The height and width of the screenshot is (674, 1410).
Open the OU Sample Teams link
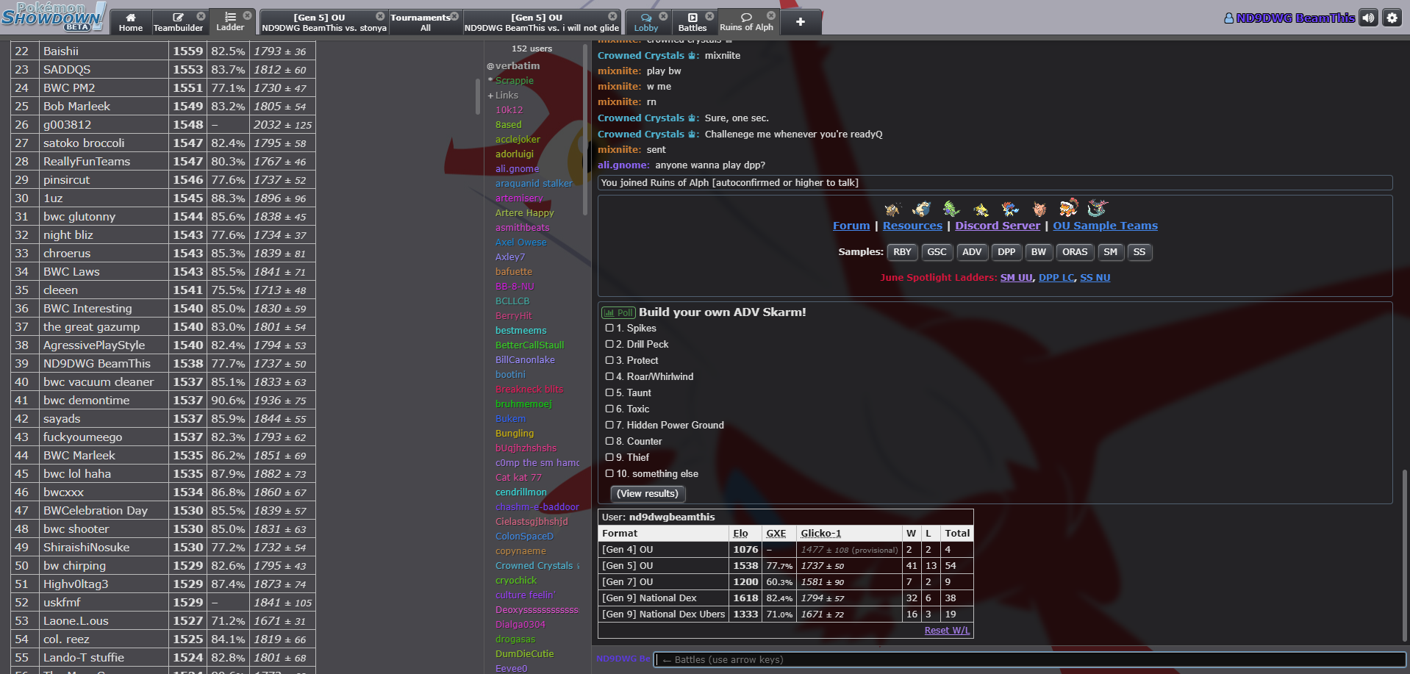tap(1104, 226)
